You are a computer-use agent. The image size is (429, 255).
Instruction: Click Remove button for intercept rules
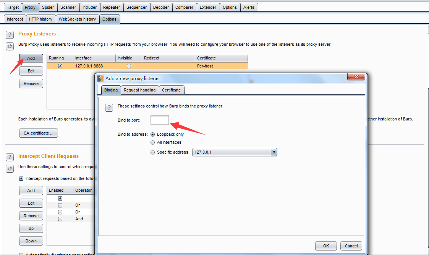tap(31, 216)
